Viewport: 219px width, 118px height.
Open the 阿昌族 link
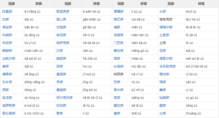(x=7, y=12)
